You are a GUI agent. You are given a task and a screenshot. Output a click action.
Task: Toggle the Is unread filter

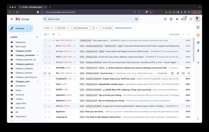click(x=107, y=28)
